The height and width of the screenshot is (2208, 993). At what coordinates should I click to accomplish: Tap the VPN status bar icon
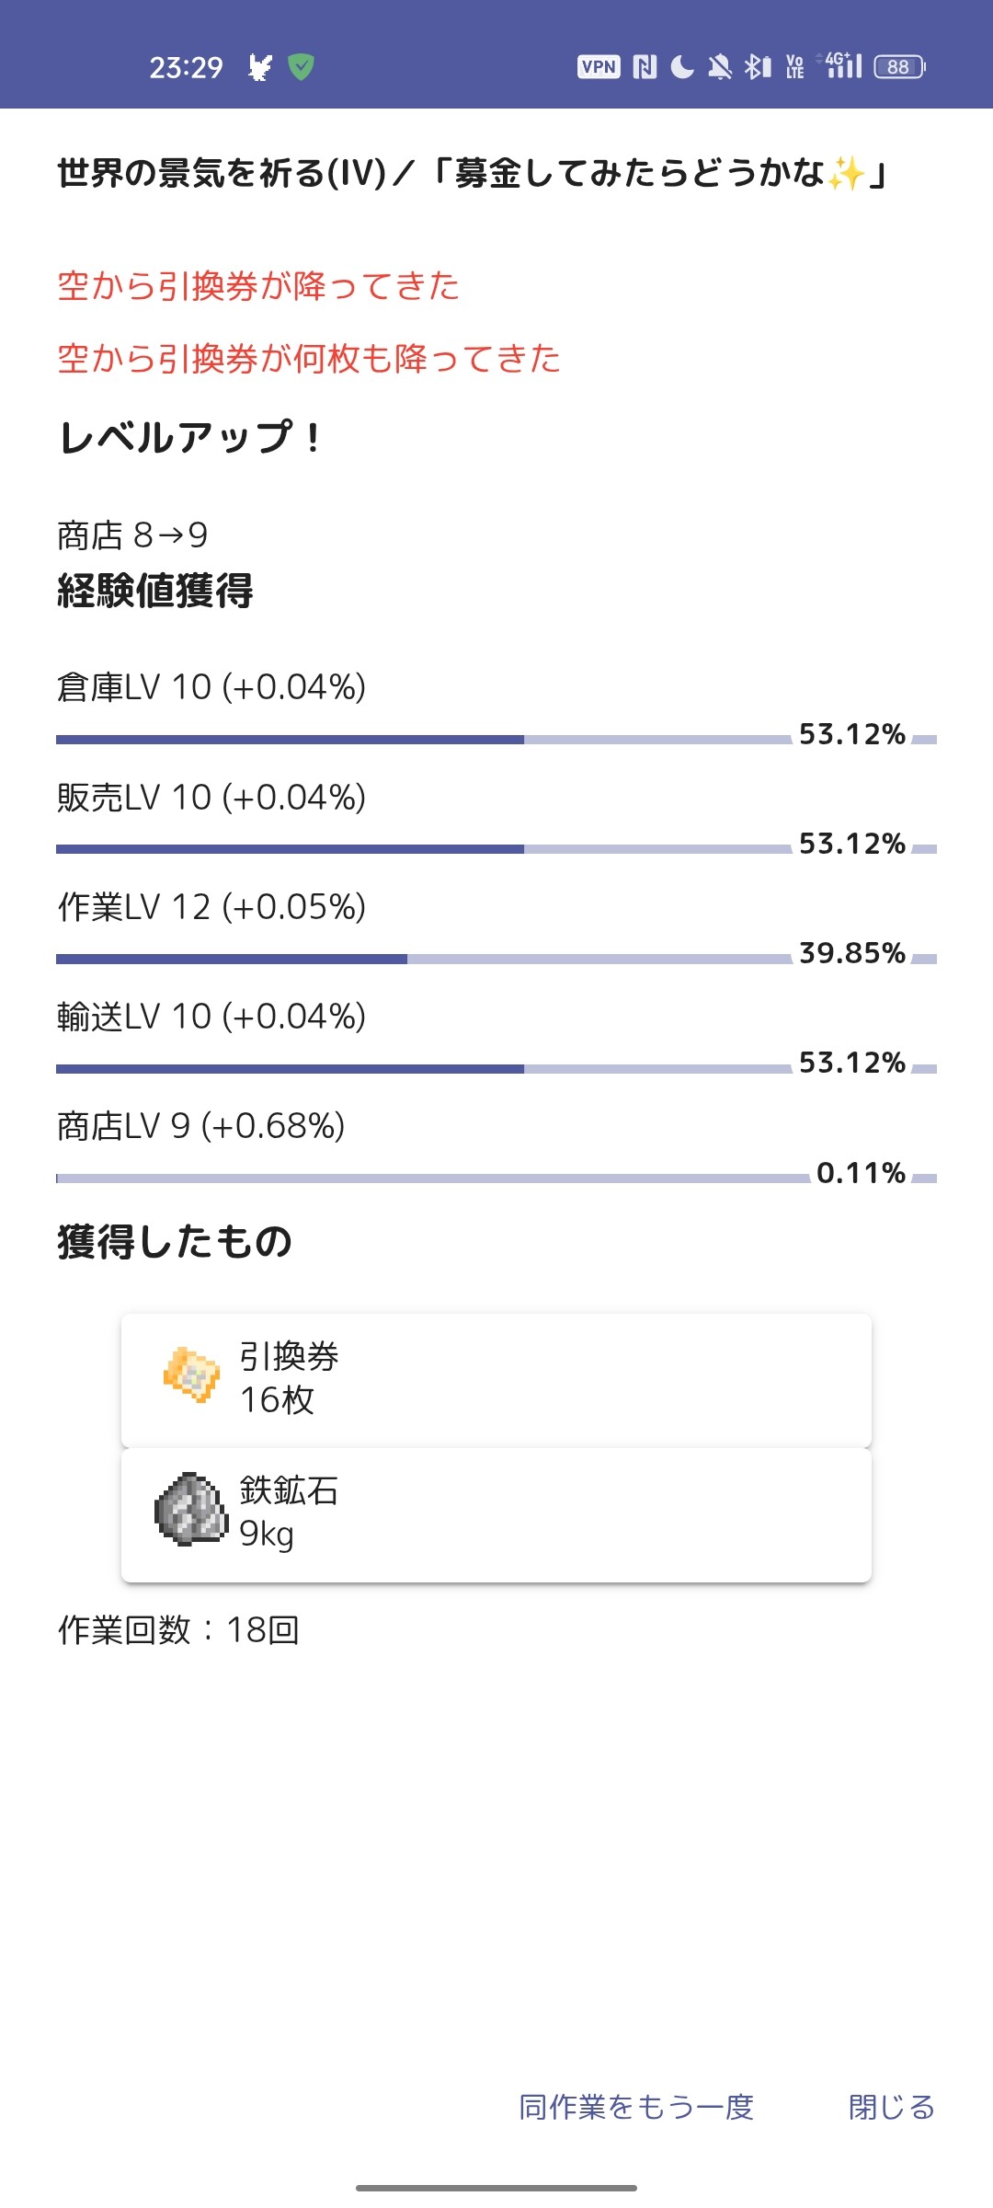599,67
